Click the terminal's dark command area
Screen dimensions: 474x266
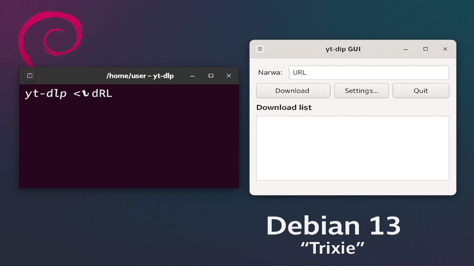click(129, 145)
